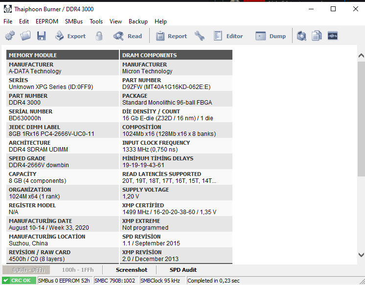The image size is (365, 285).
Task: Open the Edit menu
Action: point(24,22)
